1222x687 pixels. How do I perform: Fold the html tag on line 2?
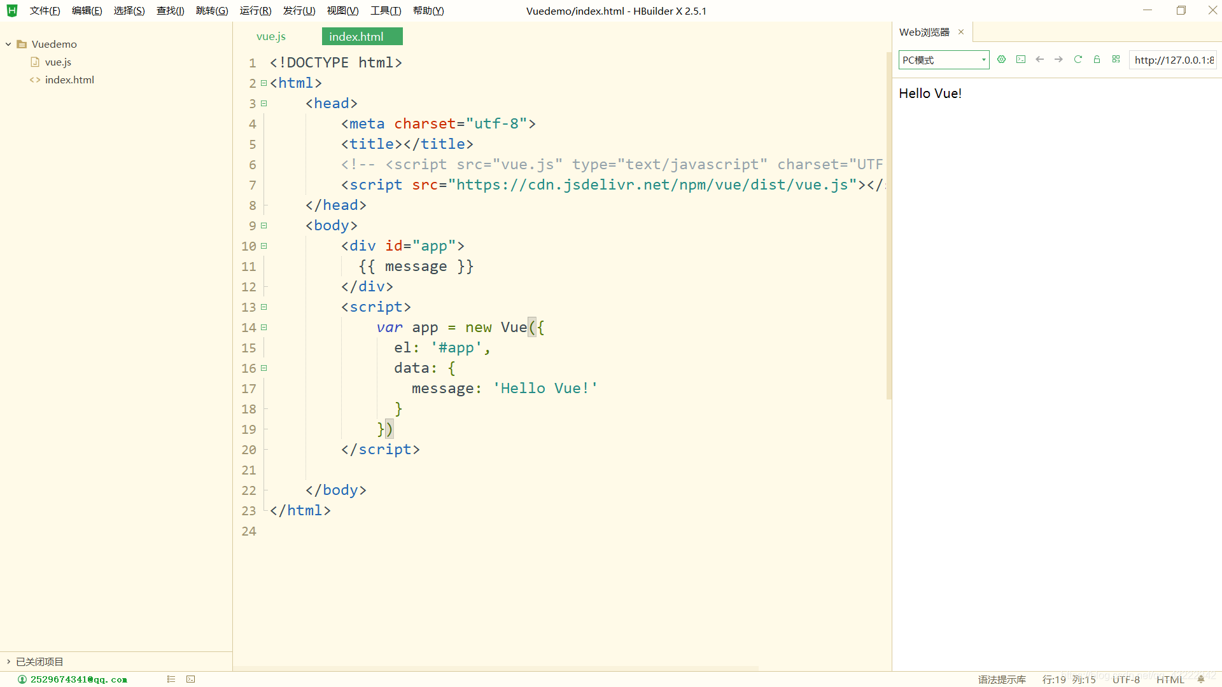click(x=263, y=83)
